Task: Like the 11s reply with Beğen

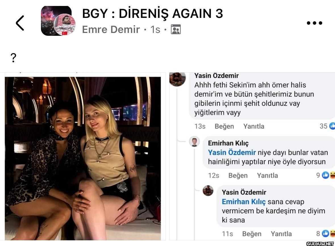Action: pyautogui.click(x=252, y=234)
